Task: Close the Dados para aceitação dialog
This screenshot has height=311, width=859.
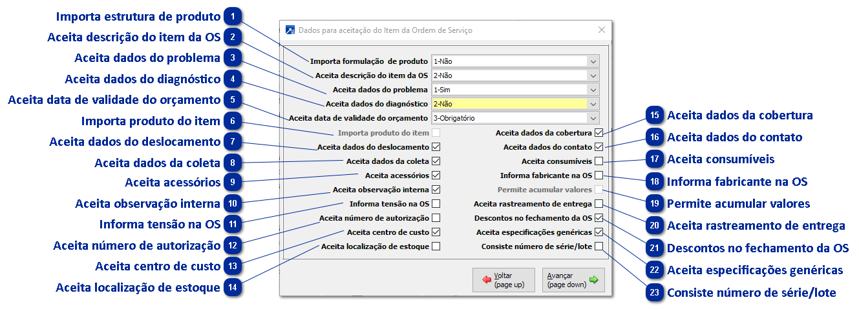Action: (x=602, y=30)
